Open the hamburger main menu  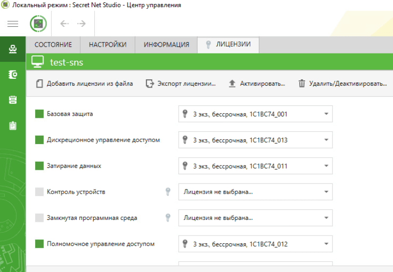[13, 24]
